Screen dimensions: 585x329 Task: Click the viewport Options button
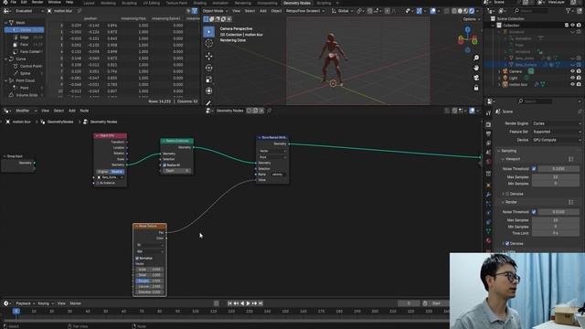click(472, 19)
